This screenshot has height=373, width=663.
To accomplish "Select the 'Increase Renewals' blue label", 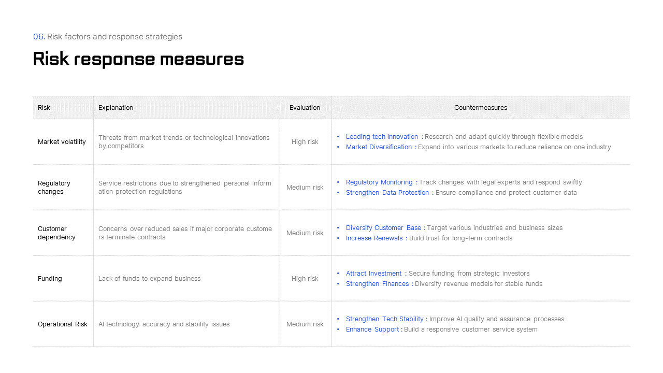I will pyautogui.click(x=374, y=238).
